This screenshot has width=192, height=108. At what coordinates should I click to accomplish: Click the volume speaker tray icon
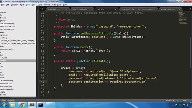[187, 105]
